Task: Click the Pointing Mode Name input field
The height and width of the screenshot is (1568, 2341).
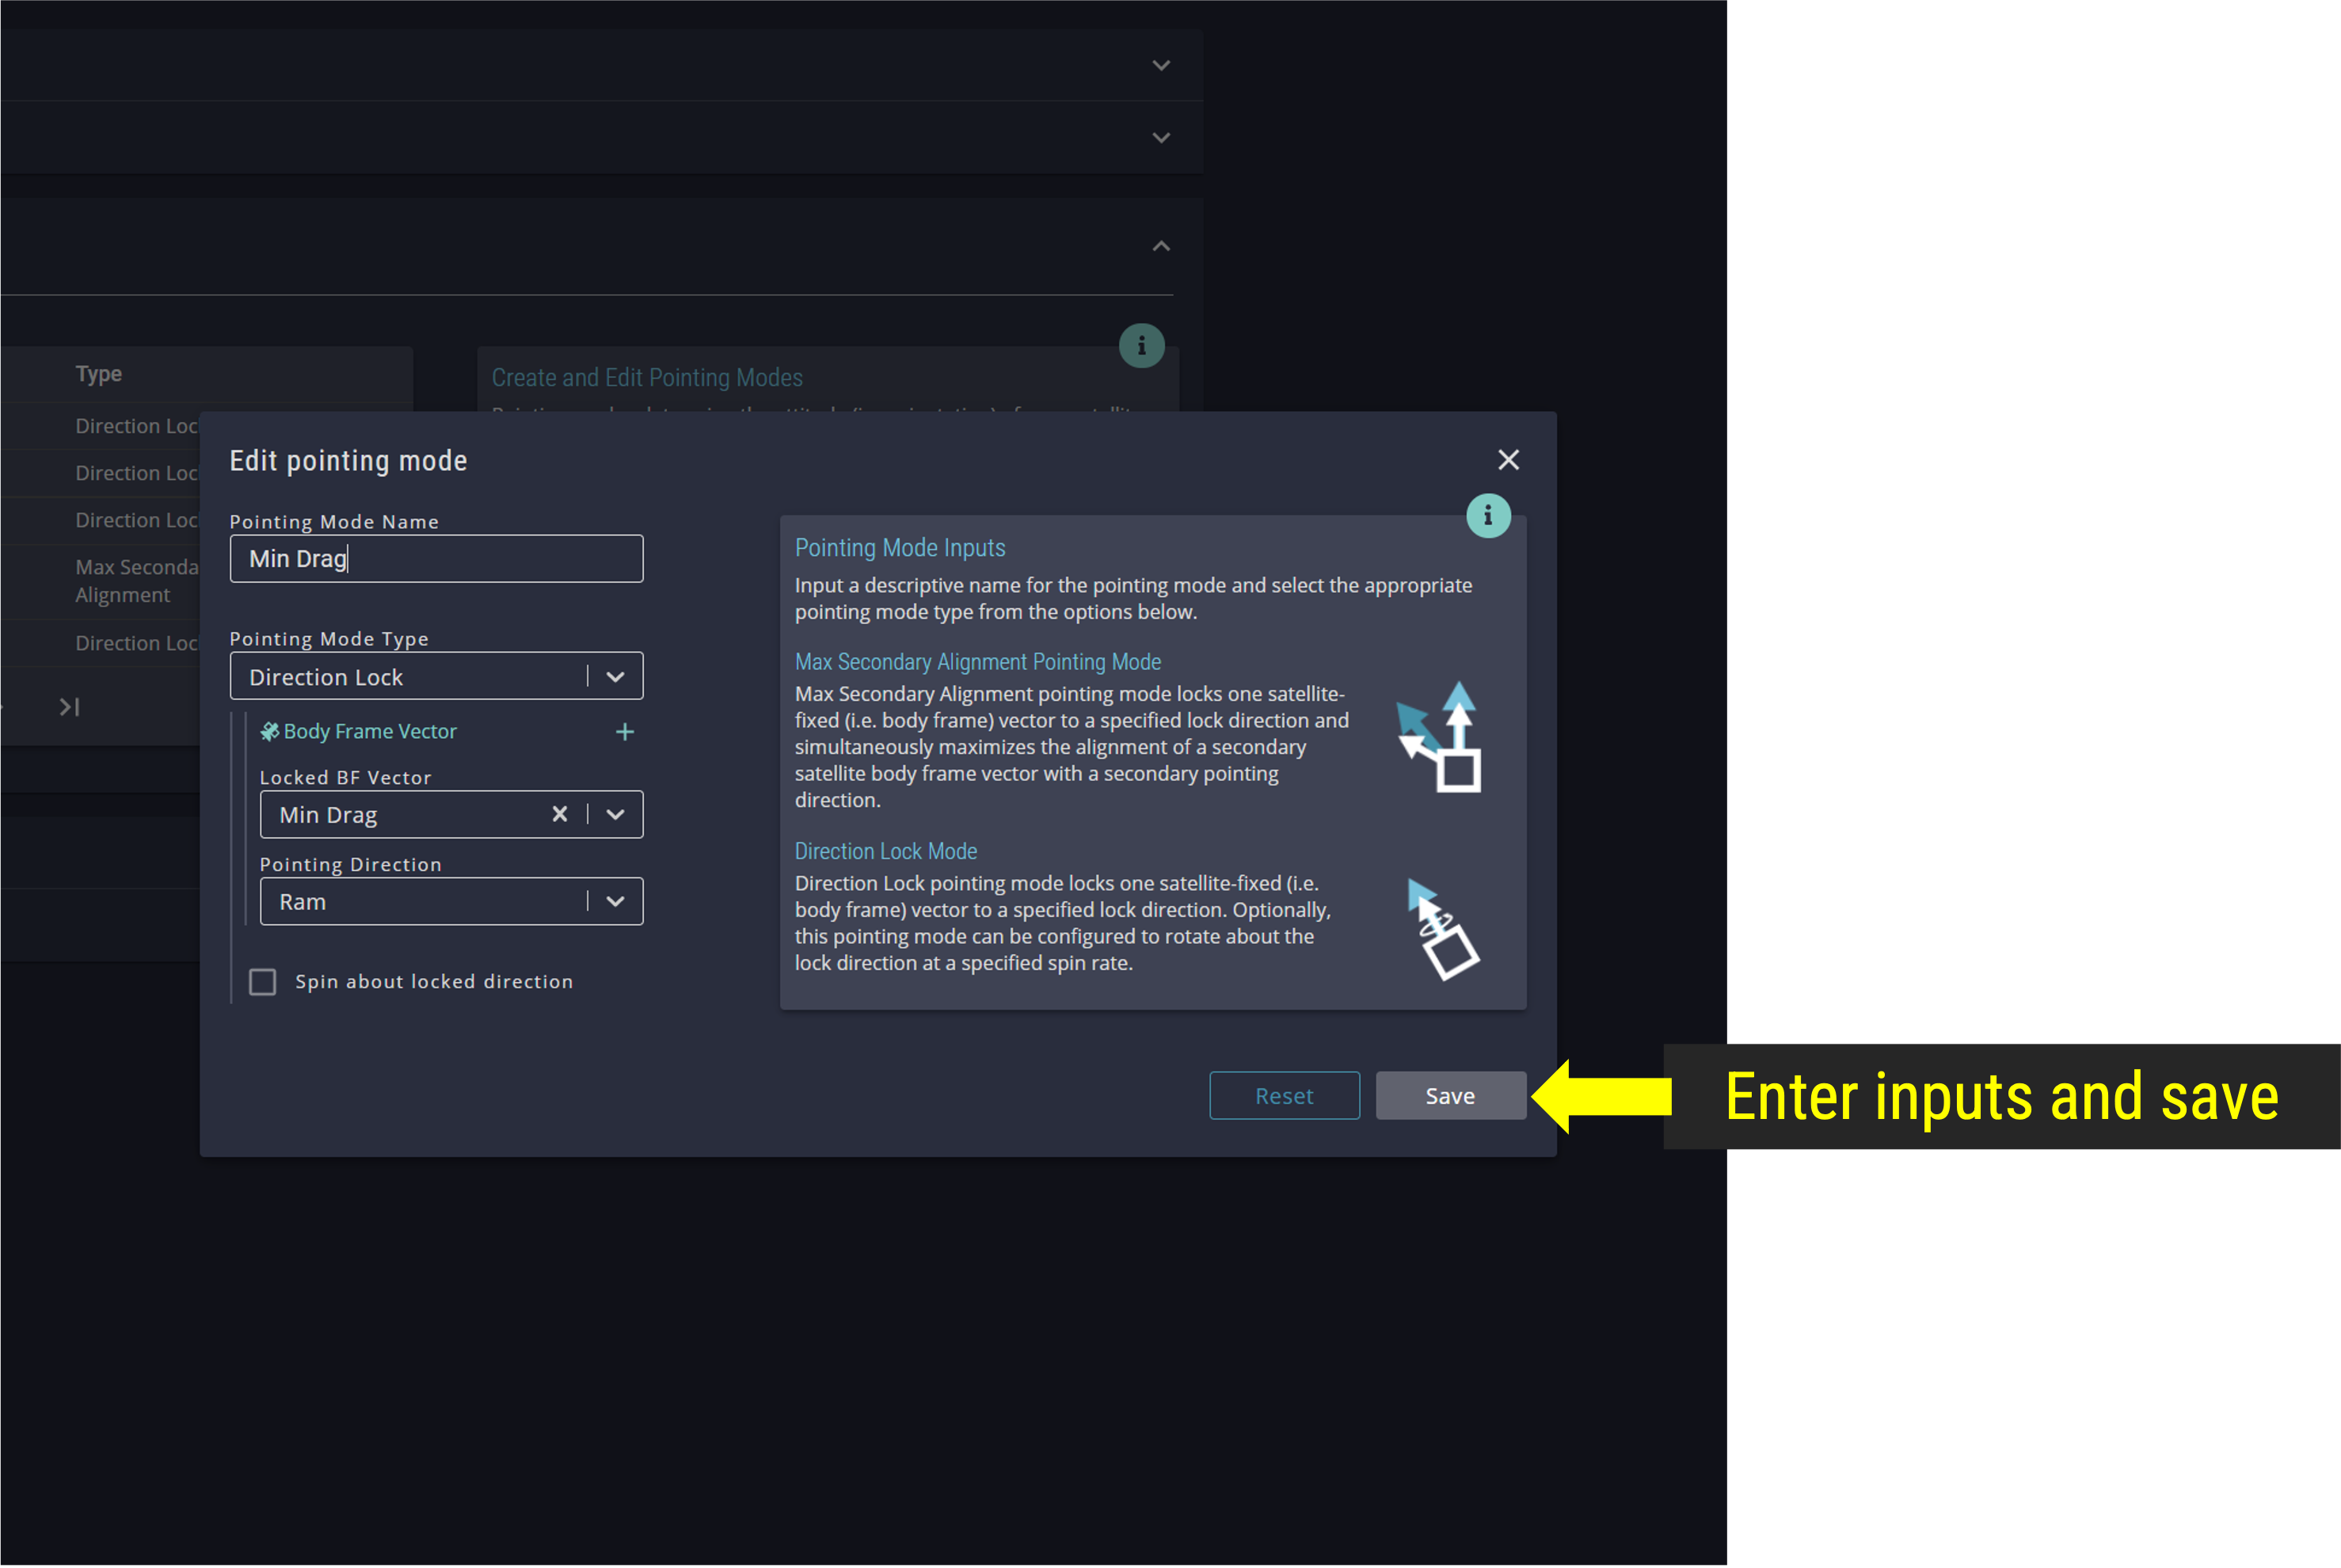Action: point(436,558)
